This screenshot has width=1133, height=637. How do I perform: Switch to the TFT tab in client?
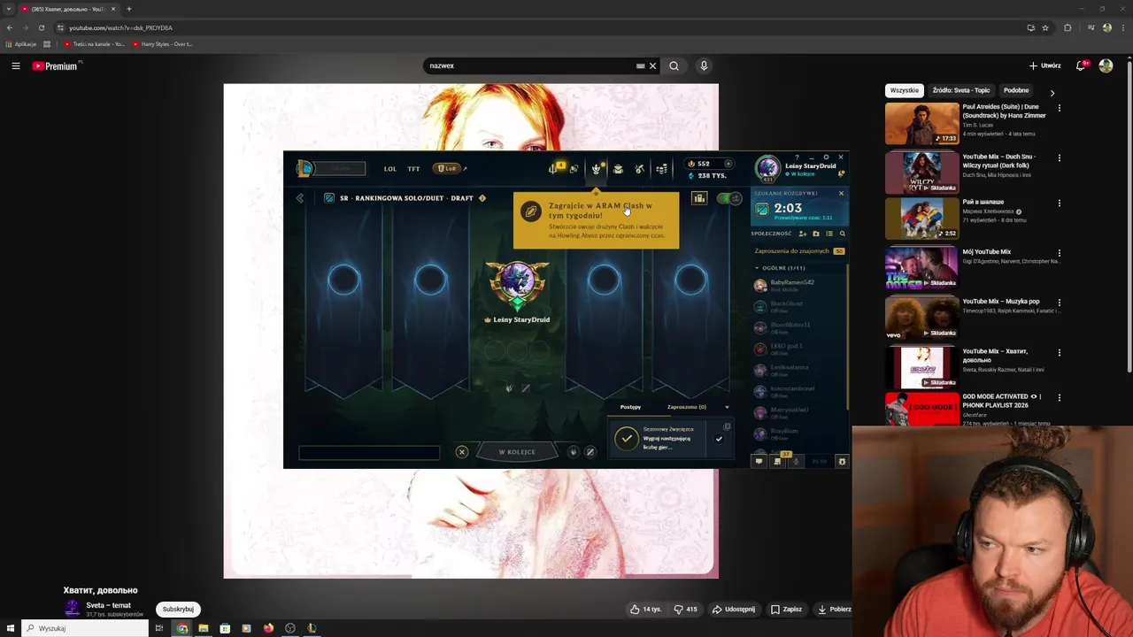pos(413,169)
